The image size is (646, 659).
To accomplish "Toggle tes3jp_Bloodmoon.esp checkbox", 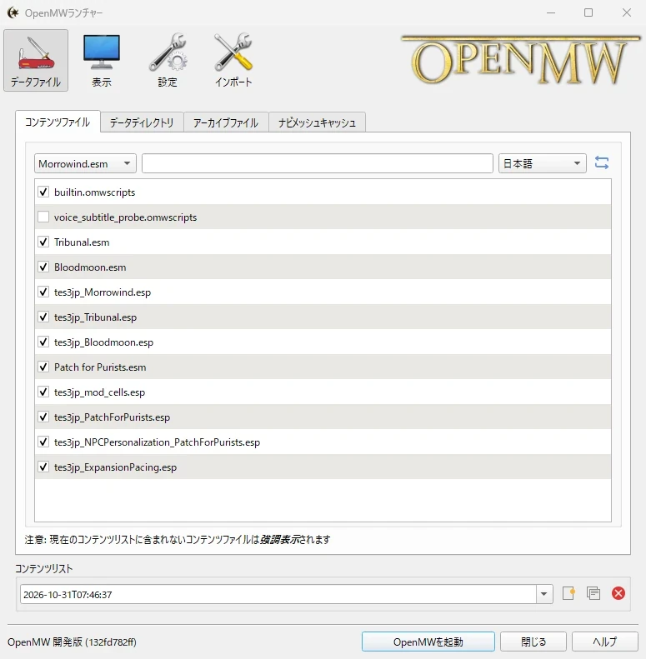I will tap(43, 342).
